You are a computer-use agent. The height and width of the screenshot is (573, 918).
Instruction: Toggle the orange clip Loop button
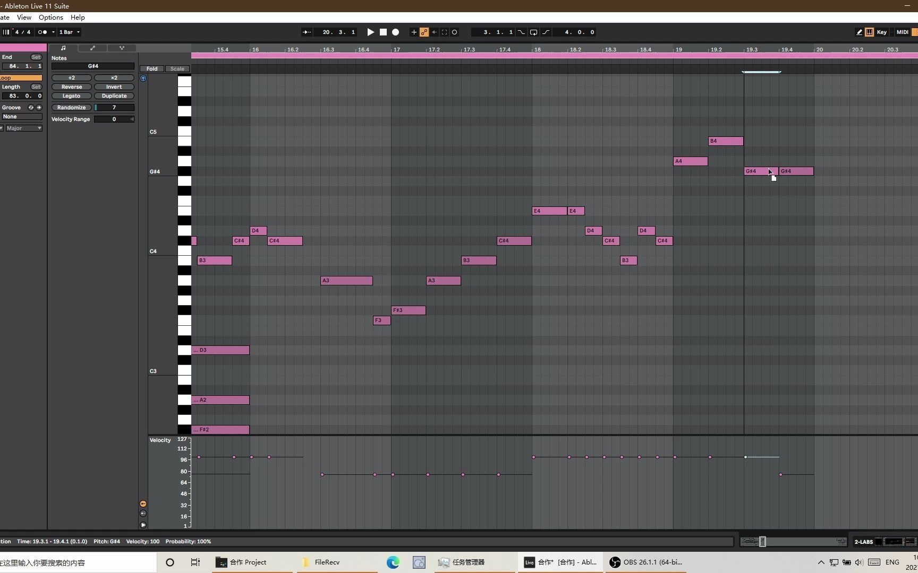21,78
